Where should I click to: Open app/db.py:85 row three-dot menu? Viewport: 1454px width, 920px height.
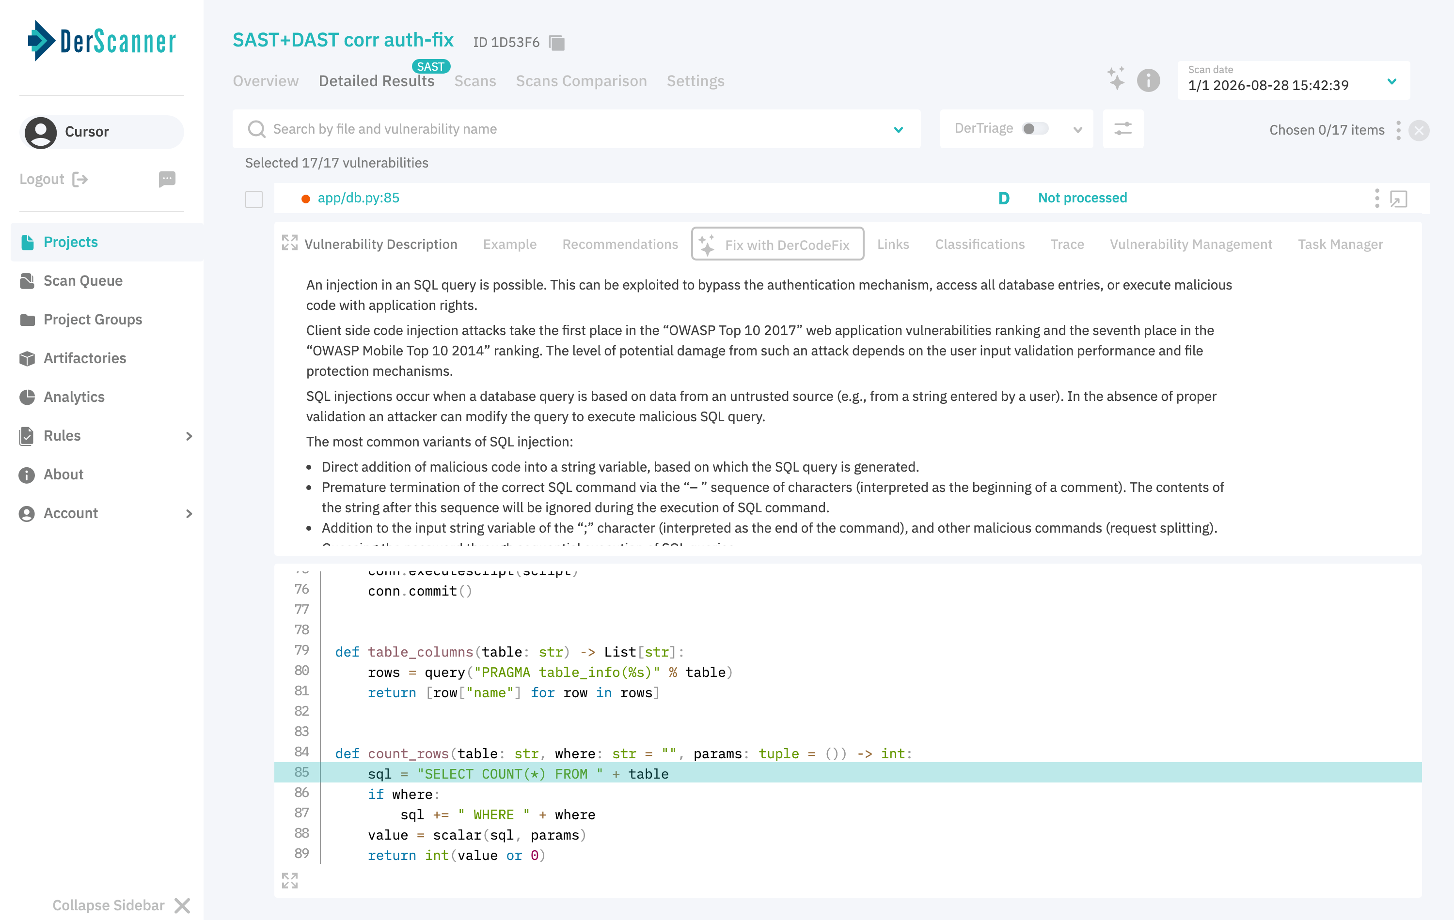coord(1377,198)
